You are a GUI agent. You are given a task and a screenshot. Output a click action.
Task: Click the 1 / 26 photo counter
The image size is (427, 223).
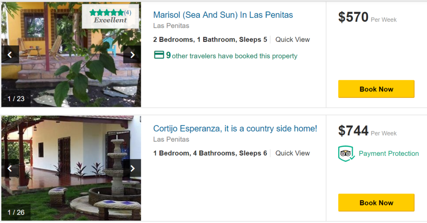tap(16, 213)
